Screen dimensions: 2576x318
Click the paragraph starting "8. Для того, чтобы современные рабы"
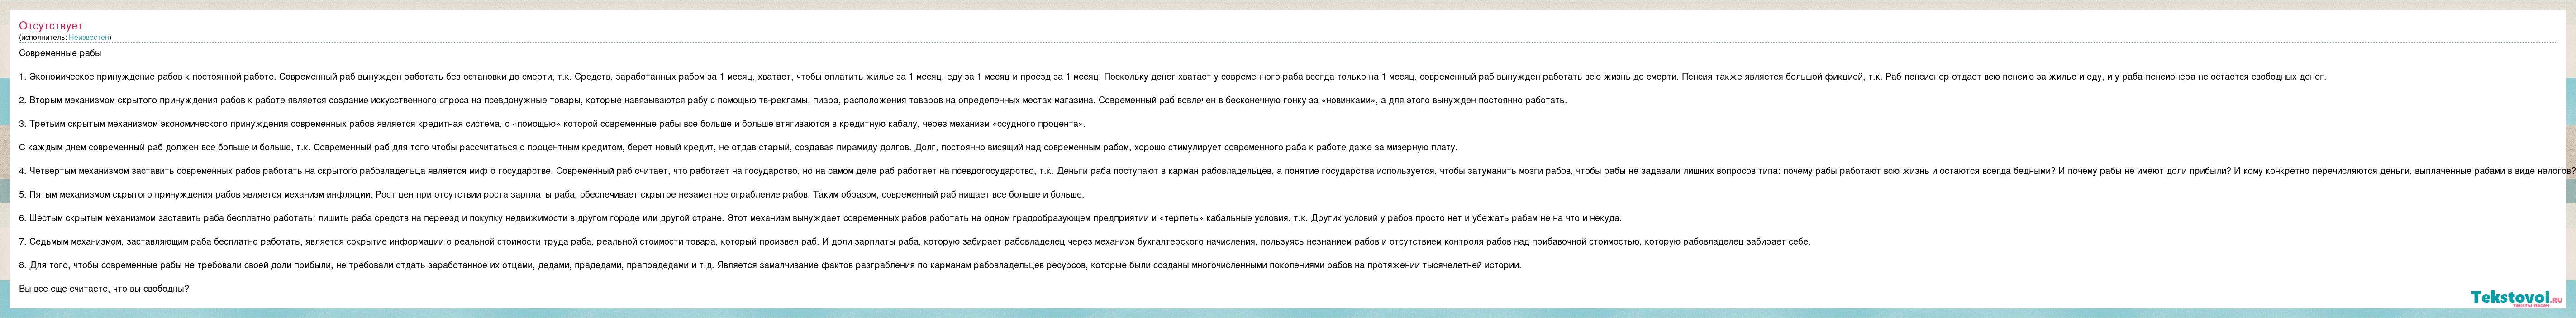click(770, 265)
